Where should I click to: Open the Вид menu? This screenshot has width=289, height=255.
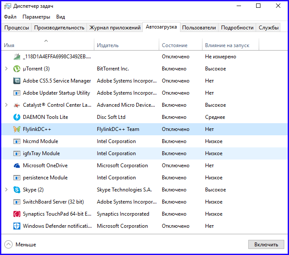point(61,17)
